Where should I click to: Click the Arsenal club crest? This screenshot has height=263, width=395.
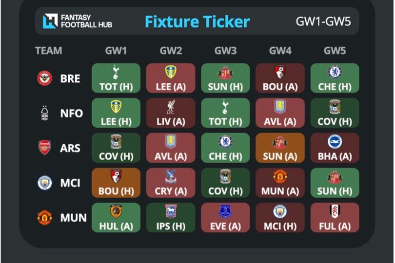click(x=44, y=148)
